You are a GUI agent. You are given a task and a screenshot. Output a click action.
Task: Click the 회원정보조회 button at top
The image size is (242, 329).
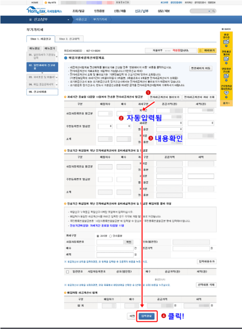point(123,2)
